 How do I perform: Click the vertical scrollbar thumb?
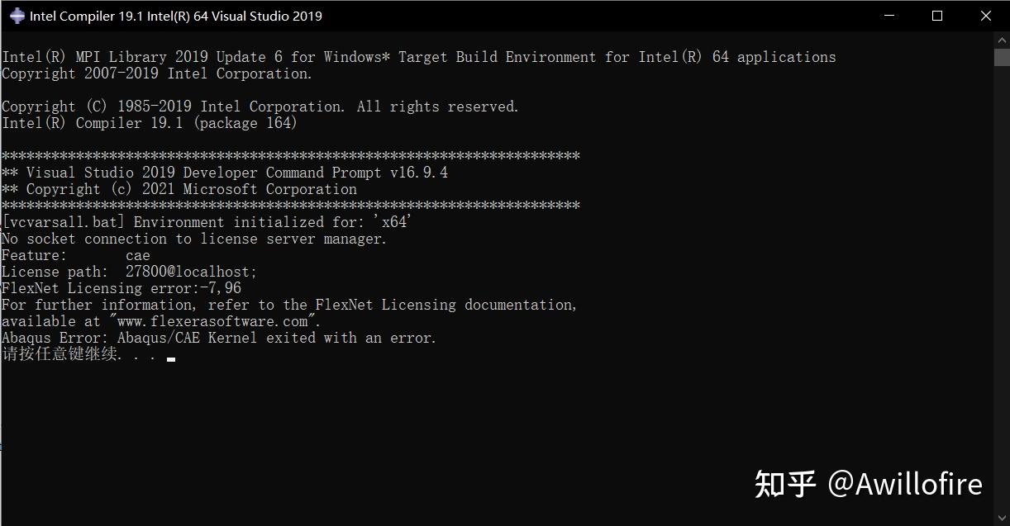(1001, 57)
